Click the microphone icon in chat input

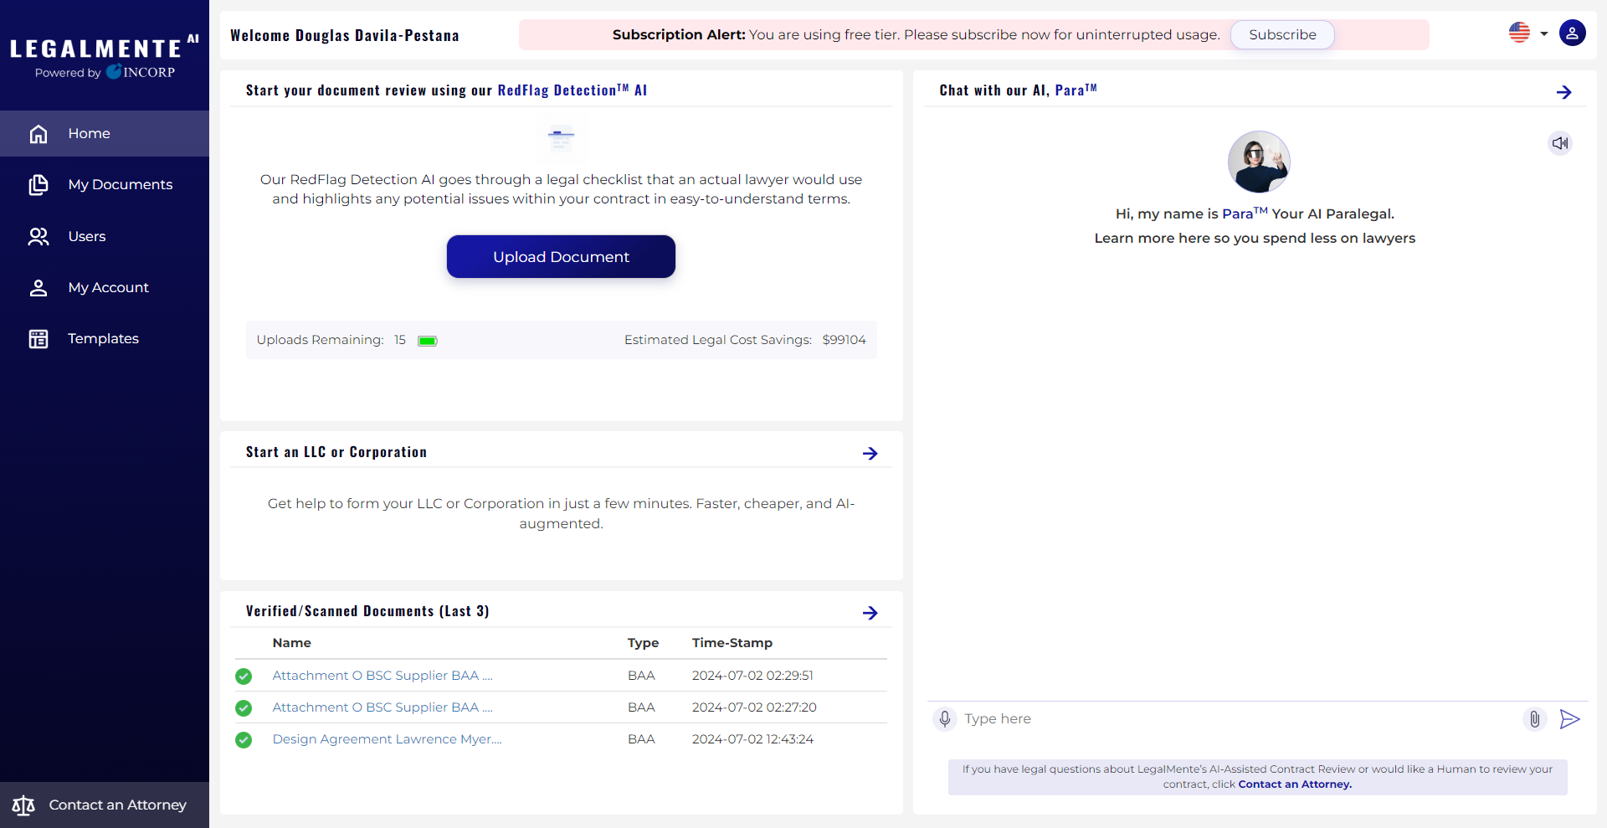tap(944, 719)
